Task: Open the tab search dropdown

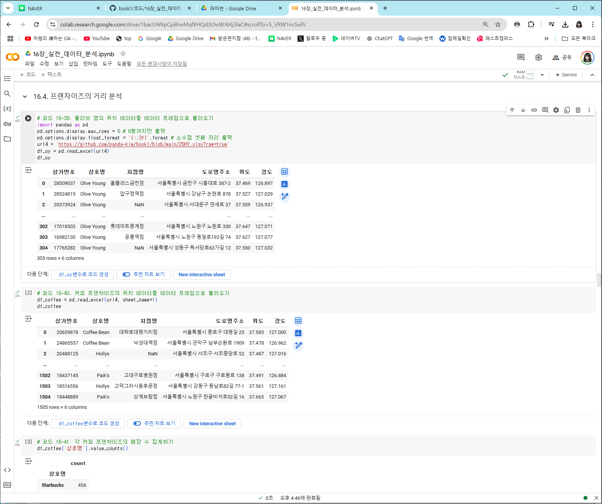Action: coord(8,8)
